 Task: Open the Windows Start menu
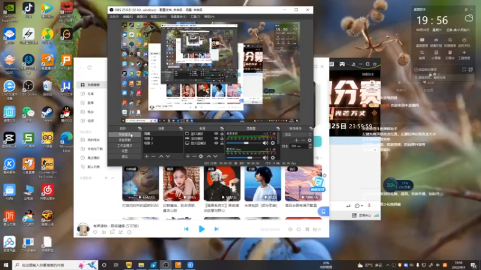point(6,265)
